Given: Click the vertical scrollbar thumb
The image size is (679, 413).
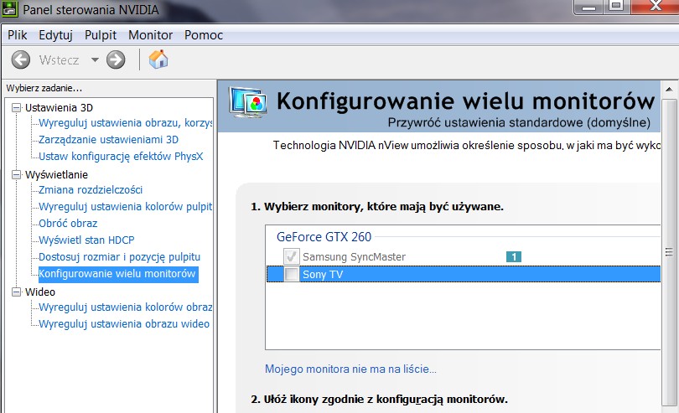Looking at the screenshot, I should (669, 252).
